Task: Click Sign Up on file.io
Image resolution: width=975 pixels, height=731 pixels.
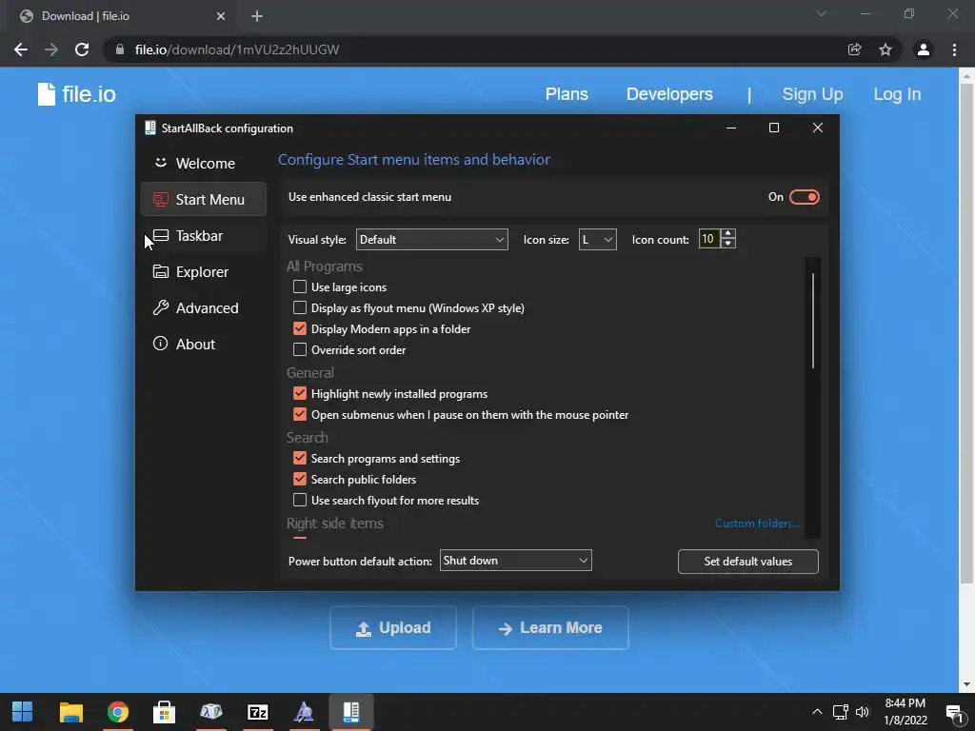Action: click(x=812, y=94)
